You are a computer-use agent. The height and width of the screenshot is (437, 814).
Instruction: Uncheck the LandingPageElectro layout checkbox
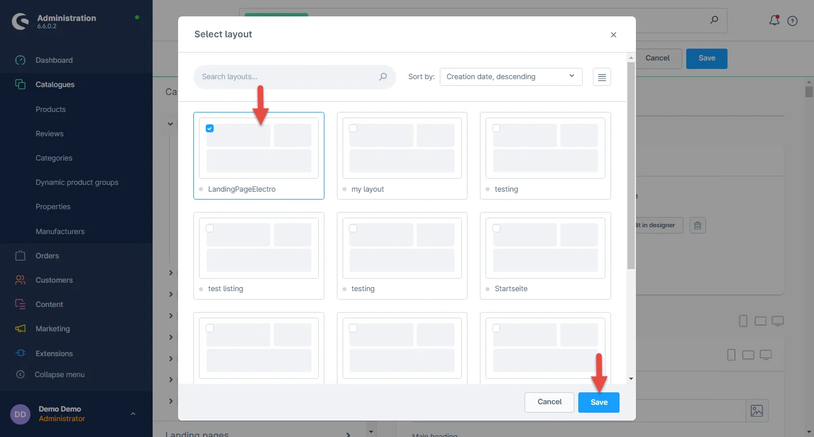tap(210, 128)
